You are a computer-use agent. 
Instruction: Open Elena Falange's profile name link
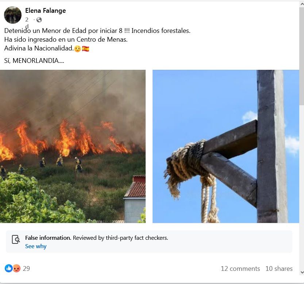45,11
